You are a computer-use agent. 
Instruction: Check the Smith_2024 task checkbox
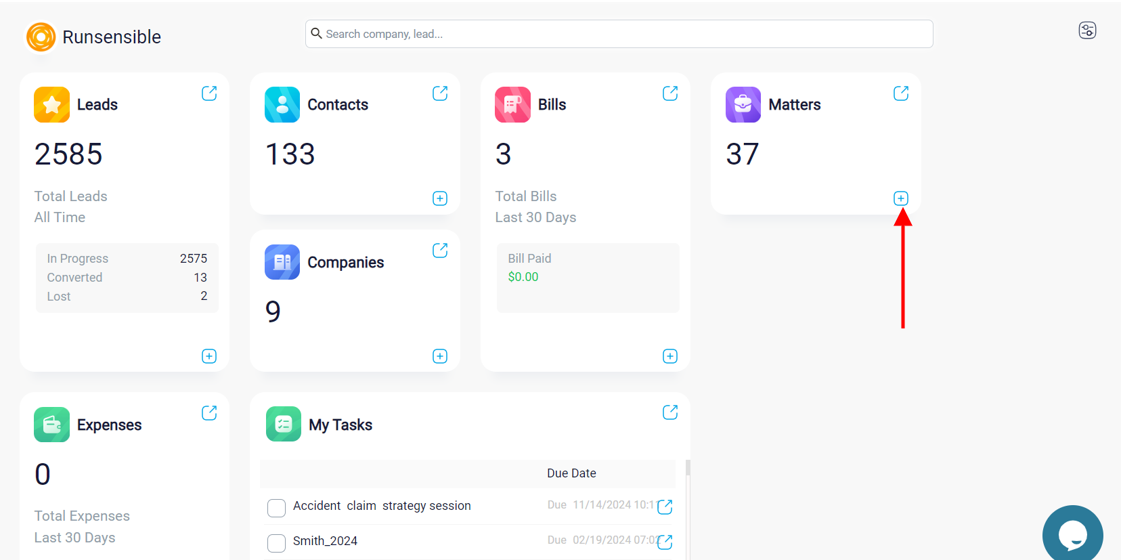276,543
